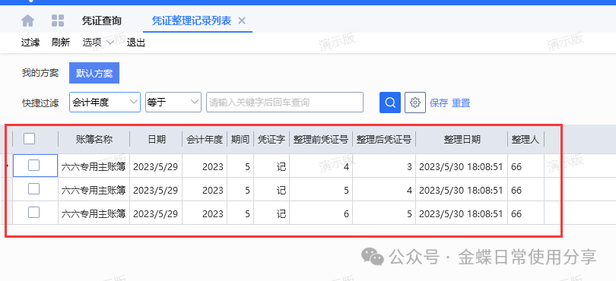Select the 默认方案 scheme button
The image size is (616, 281).
tap(94, 73)
